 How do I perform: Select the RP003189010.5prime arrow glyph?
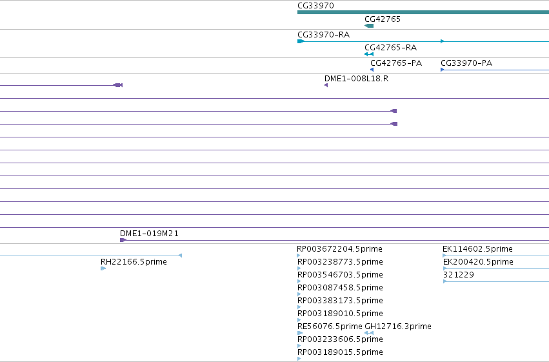[299, 320]
